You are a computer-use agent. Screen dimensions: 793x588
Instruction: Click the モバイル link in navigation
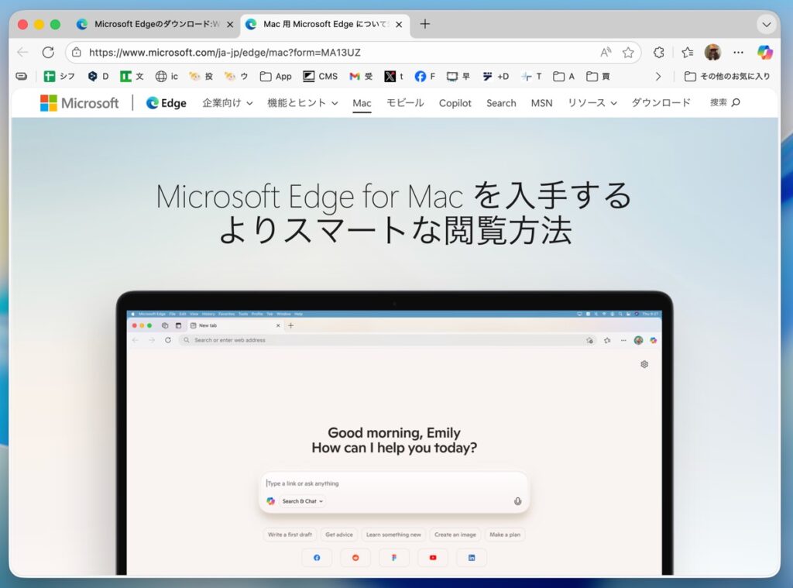405,103
